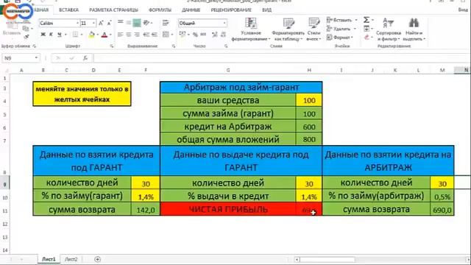Switch to РЕЦЕНЗИРОВАНИЕ tab
The width and height of the screenshot is (471, 265).
231,10
